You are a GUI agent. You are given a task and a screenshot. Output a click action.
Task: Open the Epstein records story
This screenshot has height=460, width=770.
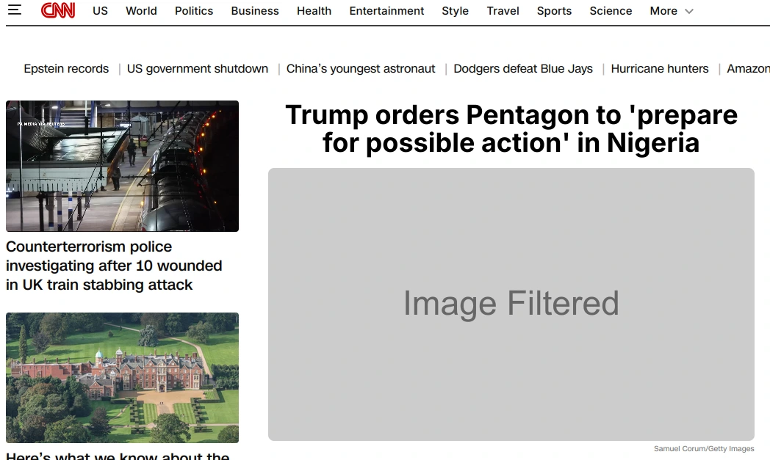[x=65, y=68]
